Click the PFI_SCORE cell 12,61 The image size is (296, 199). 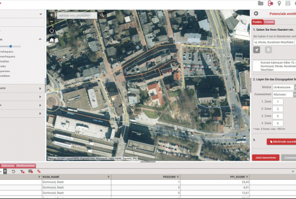215,193
